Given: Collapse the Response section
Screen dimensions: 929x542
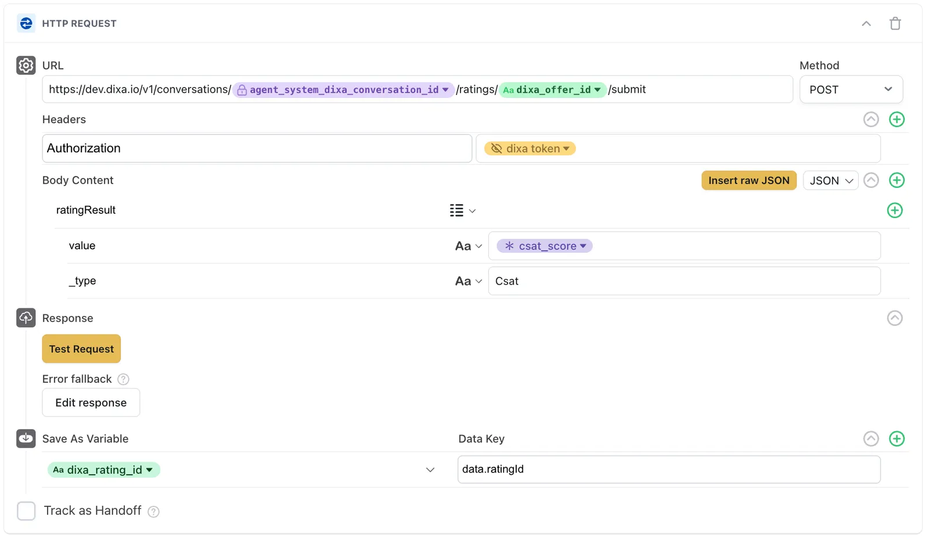Looking at the screenshot, I should [x=895, y=318].
